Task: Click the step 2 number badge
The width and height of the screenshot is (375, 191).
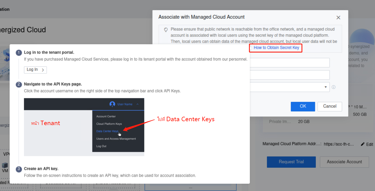Action: [x=19, y=84]
